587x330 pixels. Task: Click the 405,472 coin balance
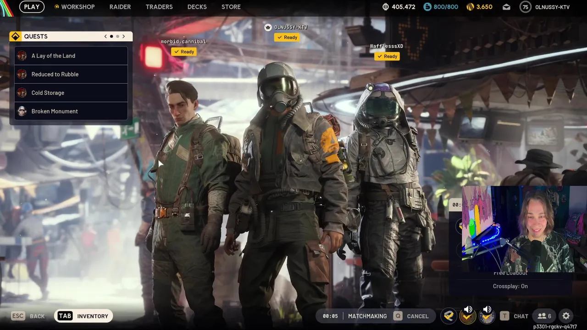pos(404,7)
